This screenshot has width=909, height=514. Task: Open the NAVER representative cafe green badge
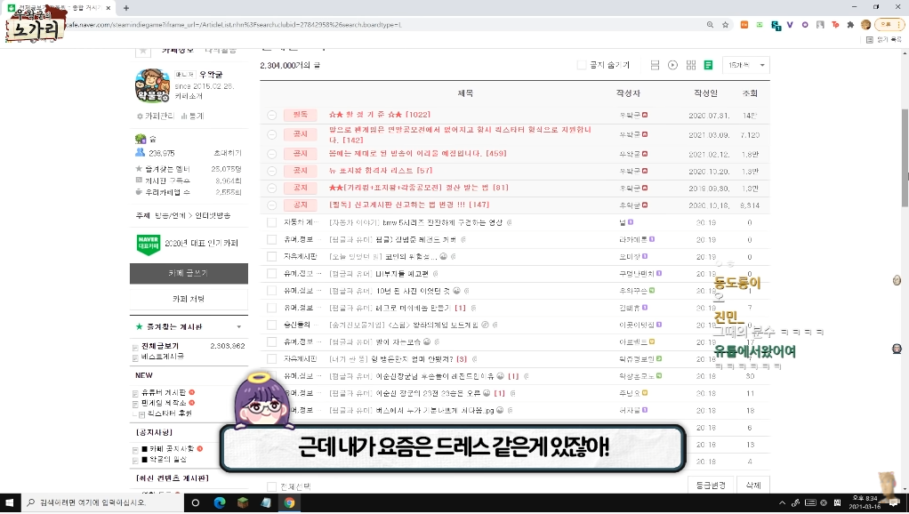tap(149, 244)
